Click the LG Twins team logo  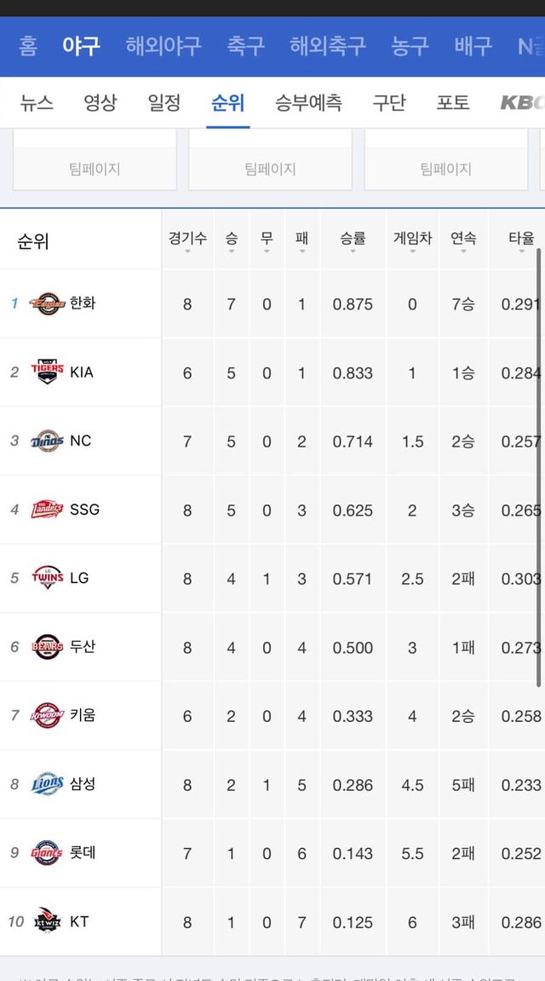(47, 578)
